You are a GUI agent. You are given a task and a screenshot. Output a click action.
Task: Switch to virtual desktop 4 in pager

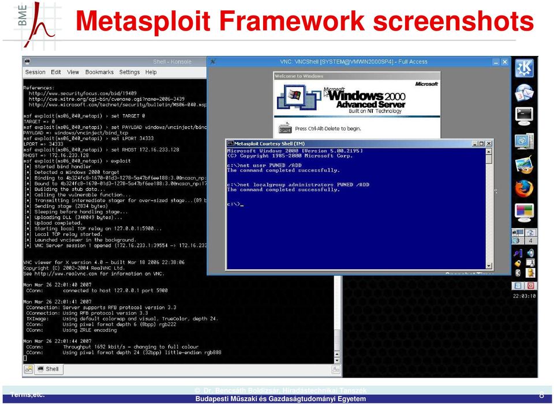pos(531,241)
